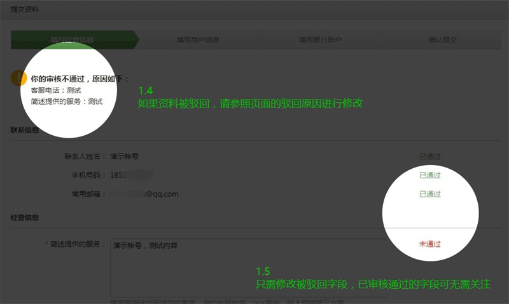Click the 提交资料 page title

pyautogui.click(x=25, y=10)
